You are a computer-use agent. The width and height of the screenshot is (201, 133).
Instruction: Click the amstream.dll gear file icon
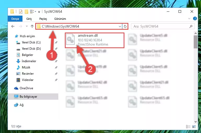70,39
